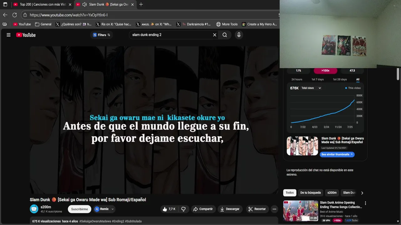Open 'Ris on X' bookmark

114,24
